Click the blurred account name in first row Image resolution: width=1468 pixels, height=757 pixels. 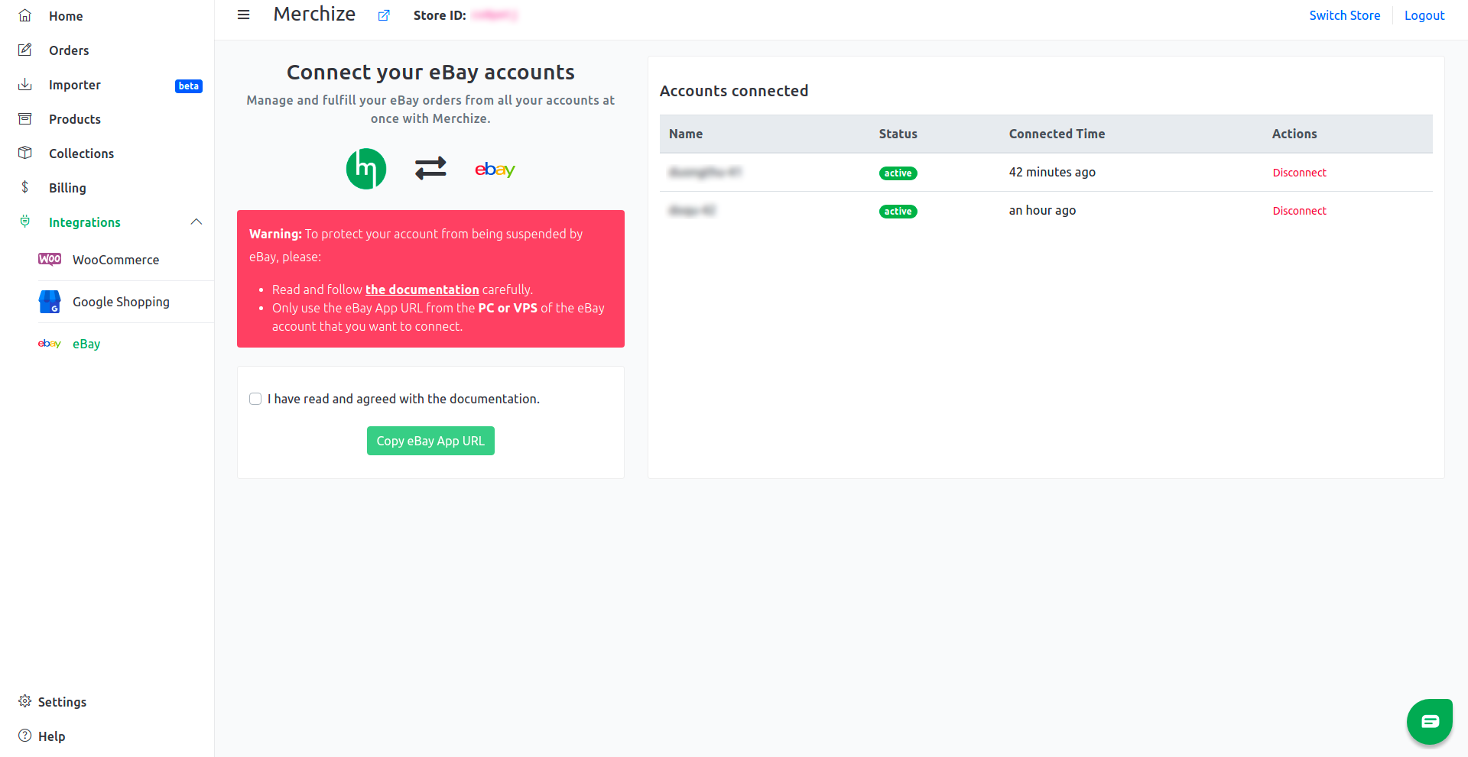(x=705, y=172)
